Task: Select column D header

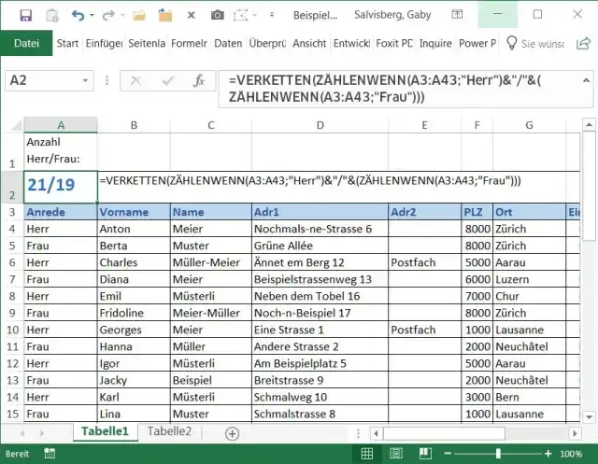Action: [x=320, y=125]
